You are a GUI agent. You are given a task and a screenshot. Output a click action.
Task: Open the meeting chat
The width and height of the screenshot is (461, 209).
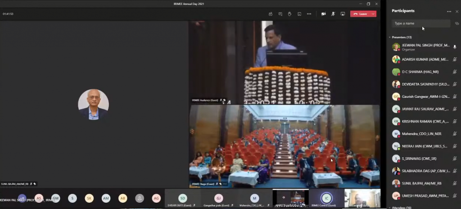[280, 14]
